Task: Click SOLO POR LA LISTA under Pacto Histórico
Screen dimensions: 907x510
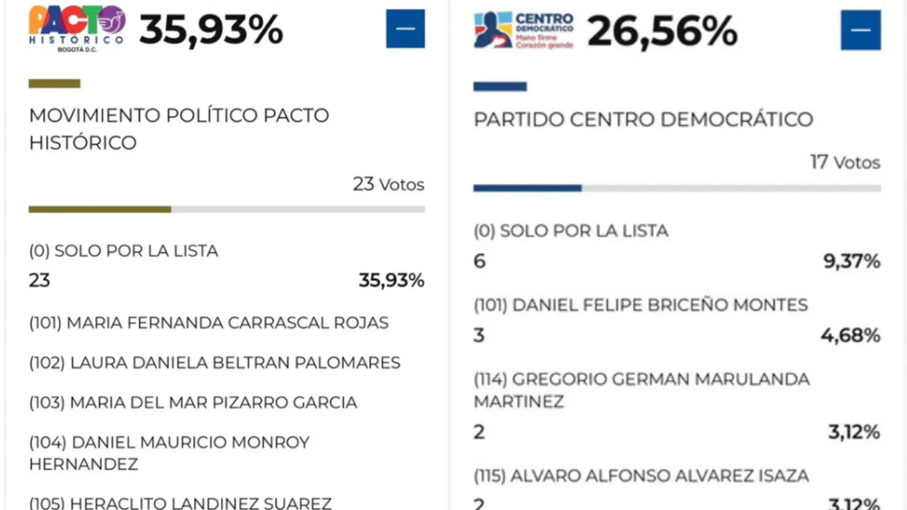Action: (124, 251)
